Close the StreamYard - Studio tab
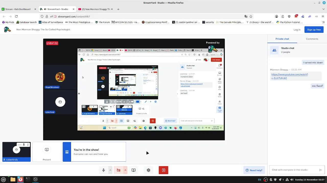 pyautogui.click(x=74, y=9)
